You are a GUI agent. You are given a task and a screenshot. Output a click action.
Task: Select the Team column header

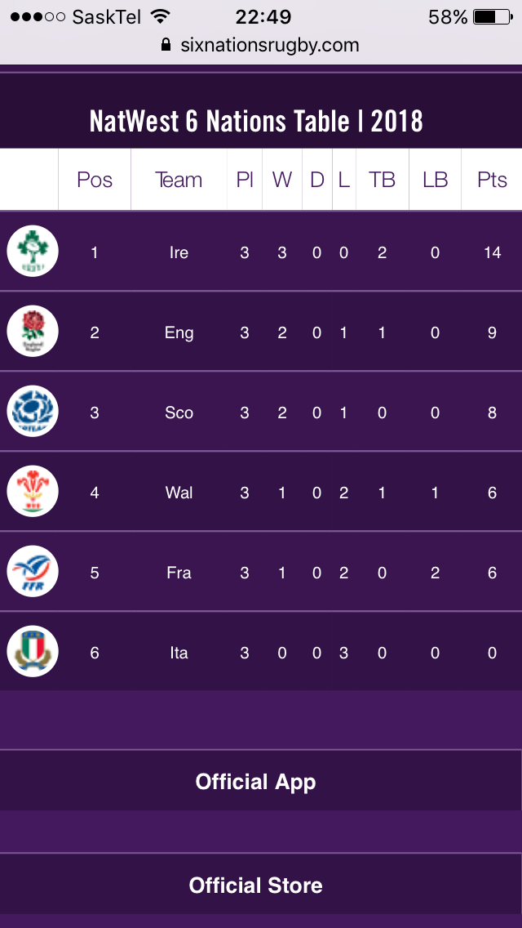coord(179,180)
